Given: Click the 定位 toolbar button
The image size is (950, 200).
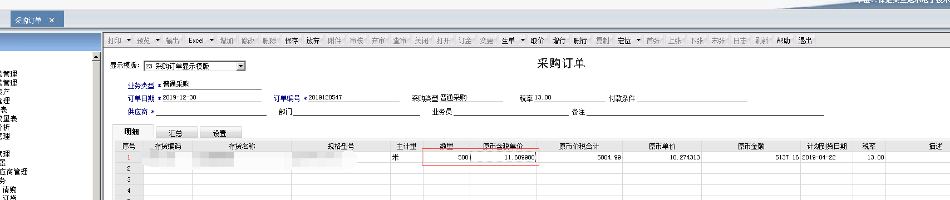Looking at the screenshot, I should pyautogui.click(x=624, y=41).
